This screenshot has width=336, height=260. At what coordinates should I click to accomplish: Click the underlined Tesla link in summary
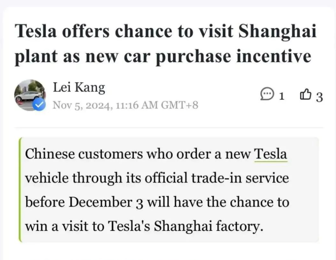[x=271, y=154]
